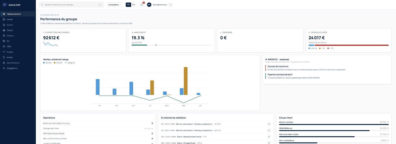The width and height of the screenshot is (396, 144).
Task: Focus the global module search field
Action: click(x=71, y=5)
